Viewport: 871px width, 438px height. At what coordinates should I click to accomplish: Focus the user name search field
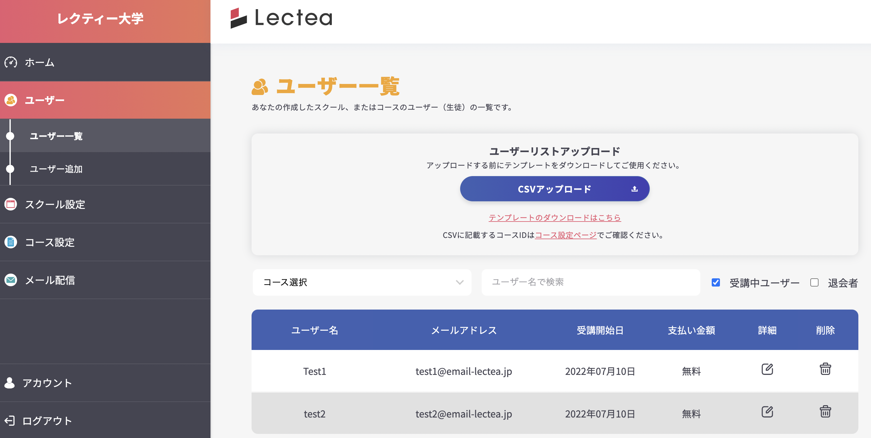pyautogui.click(x=590, y=282)
